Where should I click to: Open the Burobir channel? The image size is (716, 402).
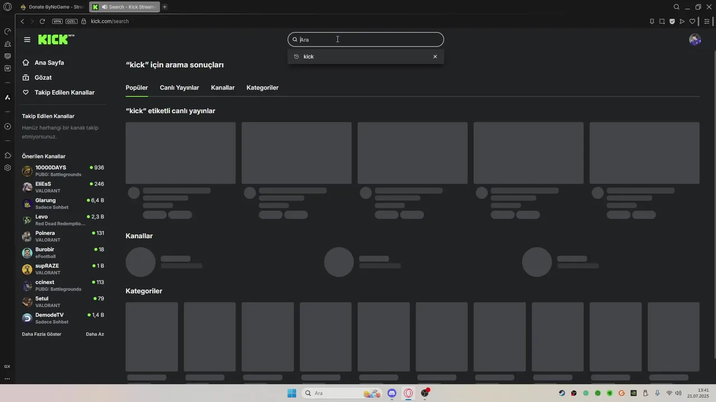click(63, 252)
